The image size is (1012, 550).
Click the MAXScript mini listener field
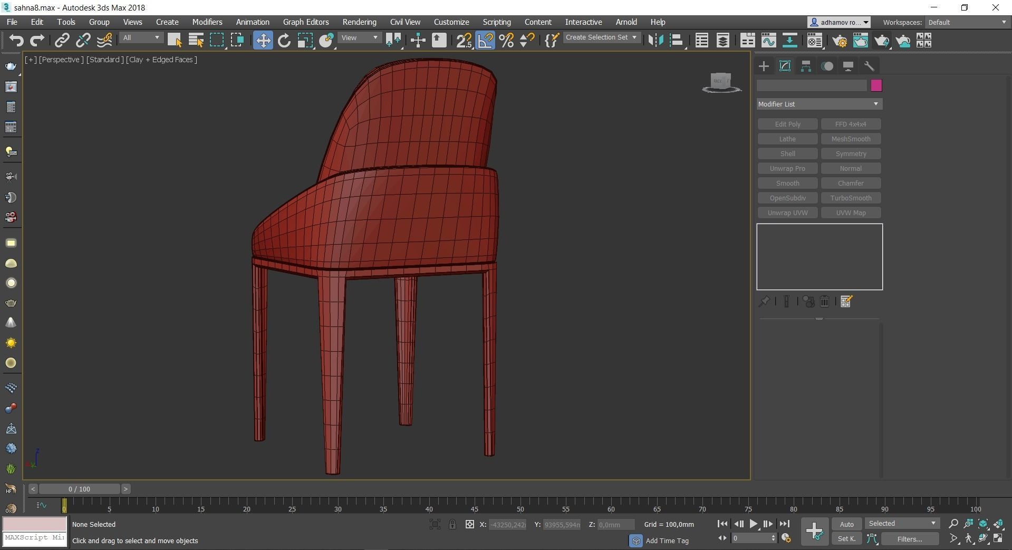click(x=35, y=538)
